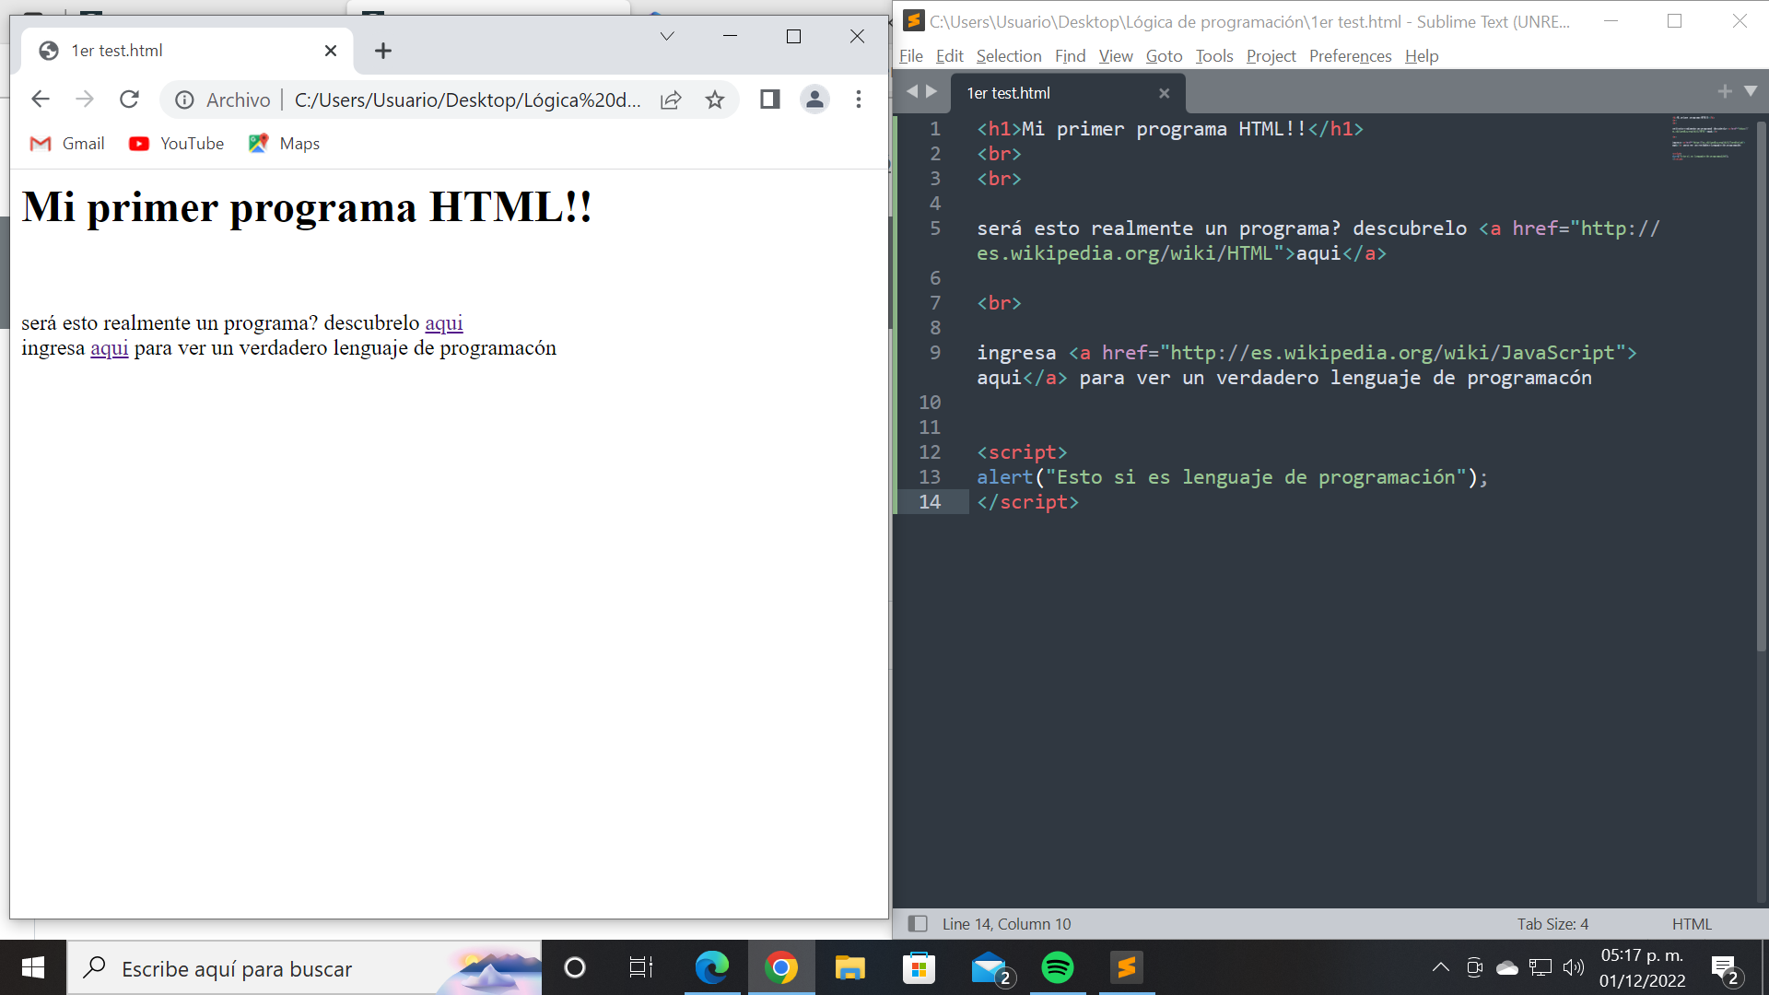Open the Tab Size: 4 indentation menu
1769x995 pixels.
1552,923
